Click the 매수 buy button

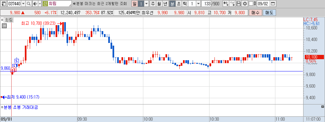[x=255, y=13]
